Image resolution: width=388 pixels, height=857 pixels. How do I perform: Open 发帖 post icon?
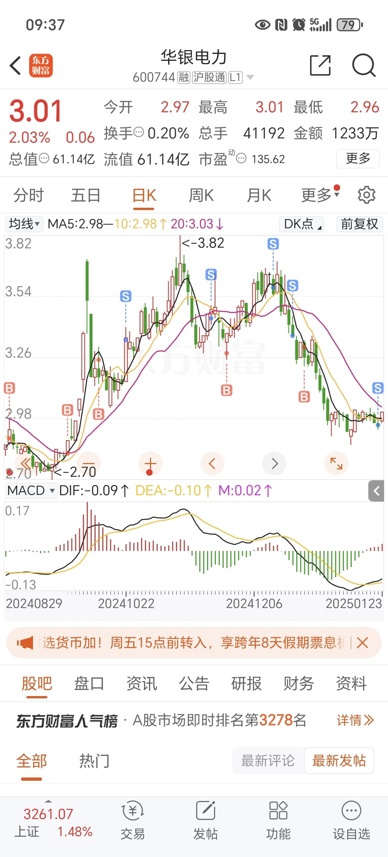[x=205, y=820]
